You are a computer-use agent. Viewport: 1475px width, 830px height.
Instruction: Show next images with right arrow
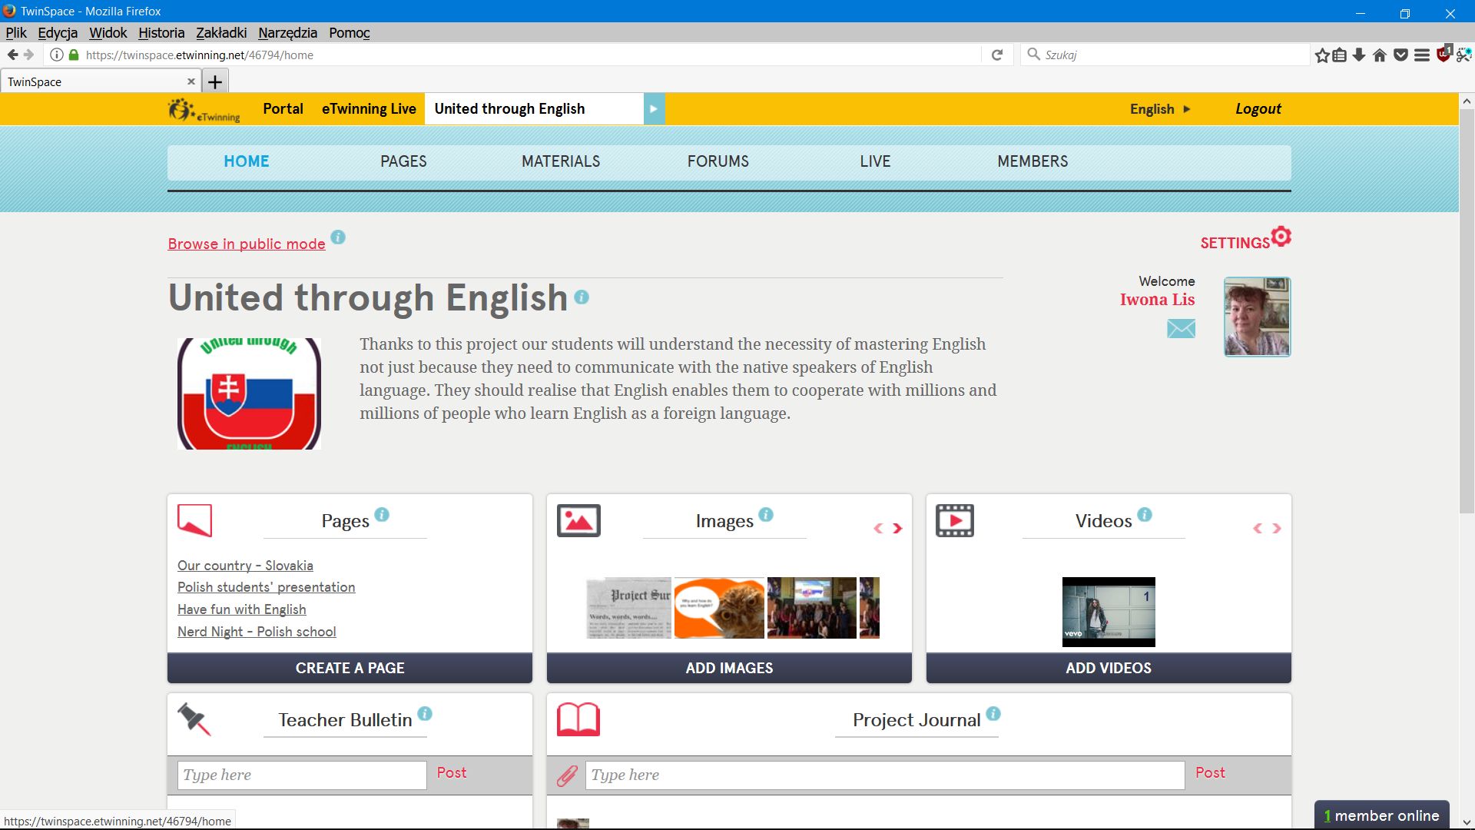pyautogui.click(x=897, y=529)
